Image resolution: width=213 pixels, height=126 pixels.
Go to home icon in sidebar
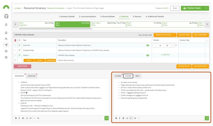(6, 33)
